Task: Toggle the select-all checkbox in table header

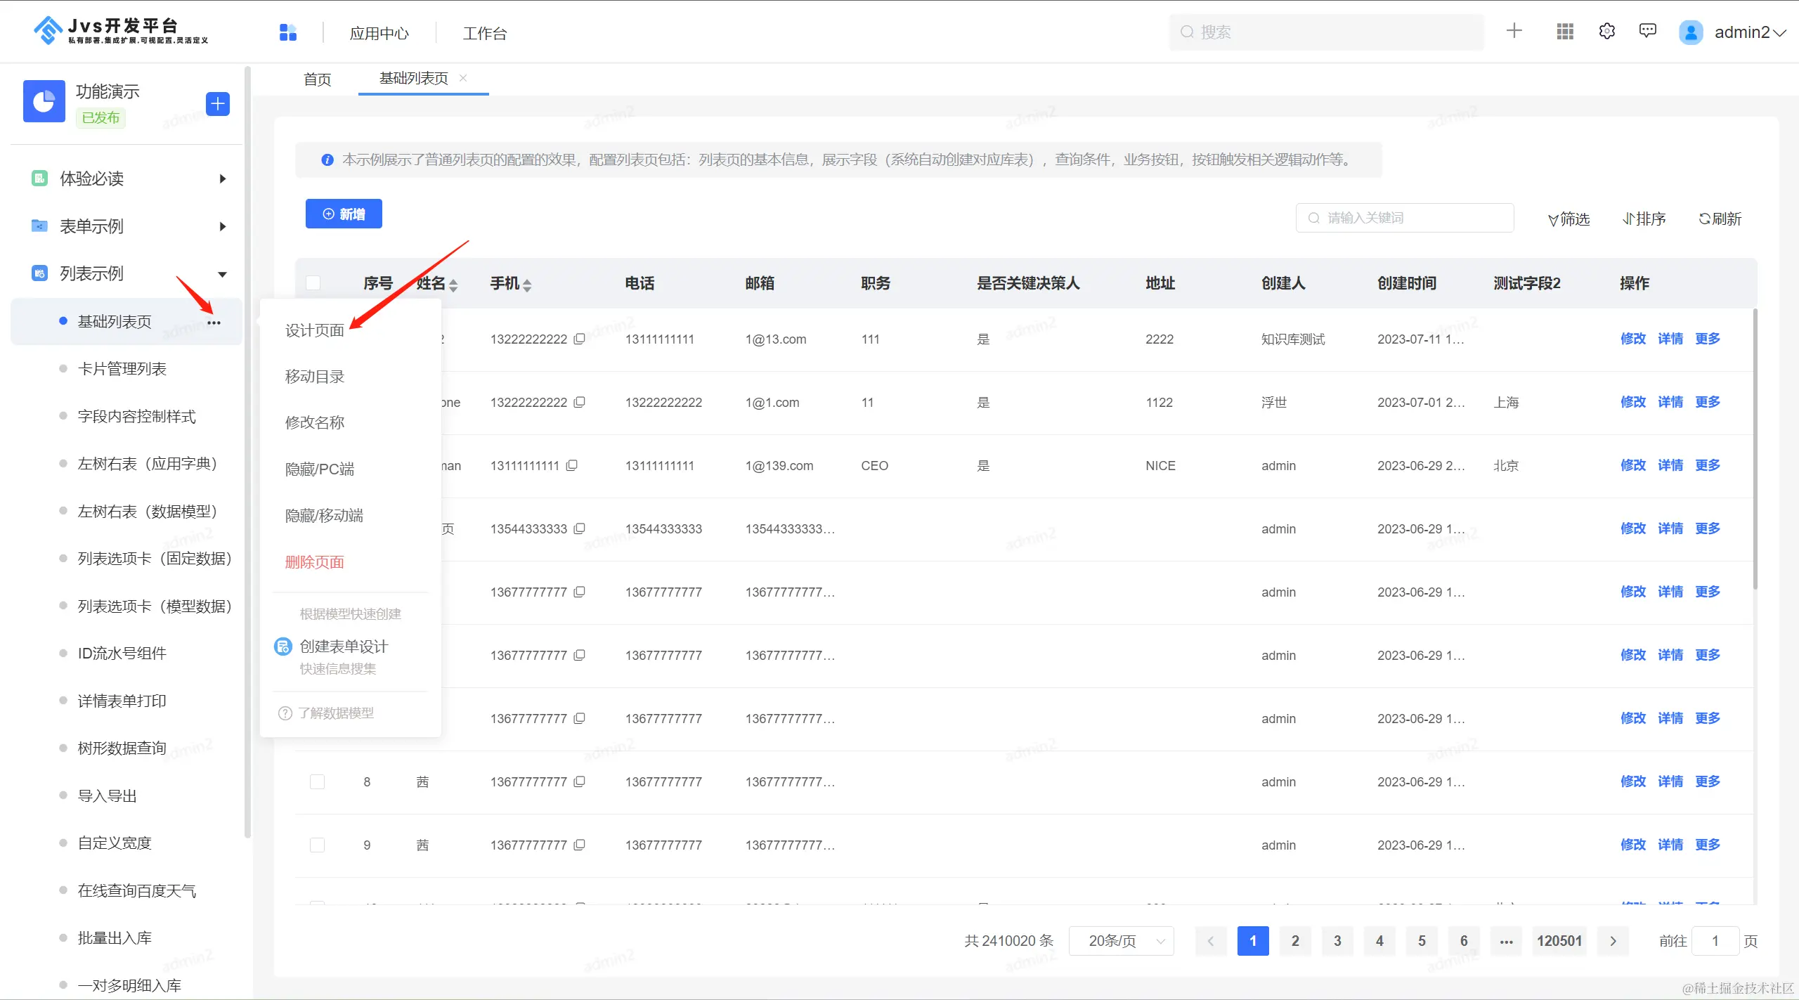Action: (313, 283)
